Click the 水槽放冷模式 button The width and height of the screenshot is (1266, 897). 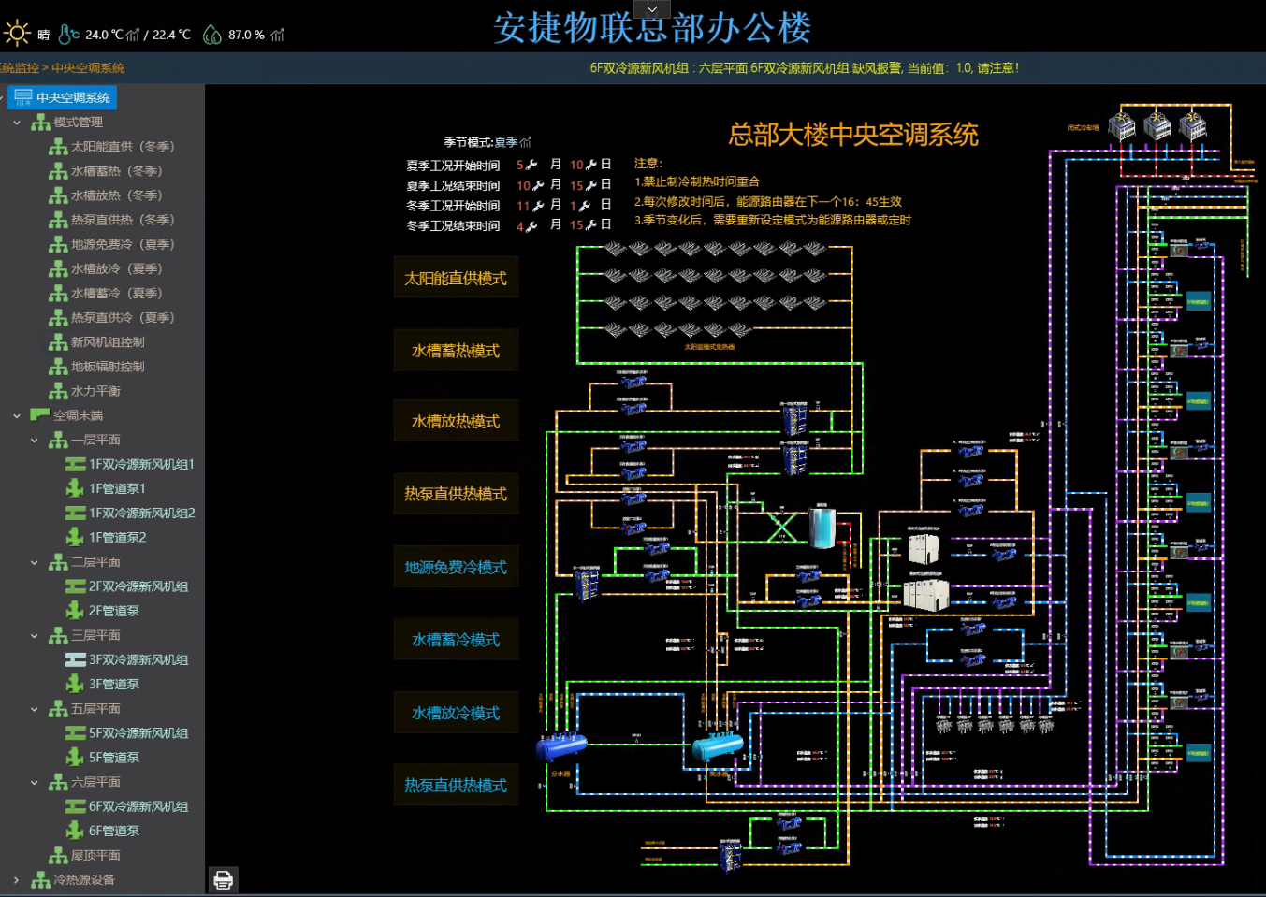pyautogui.click(x=456, y=713)
